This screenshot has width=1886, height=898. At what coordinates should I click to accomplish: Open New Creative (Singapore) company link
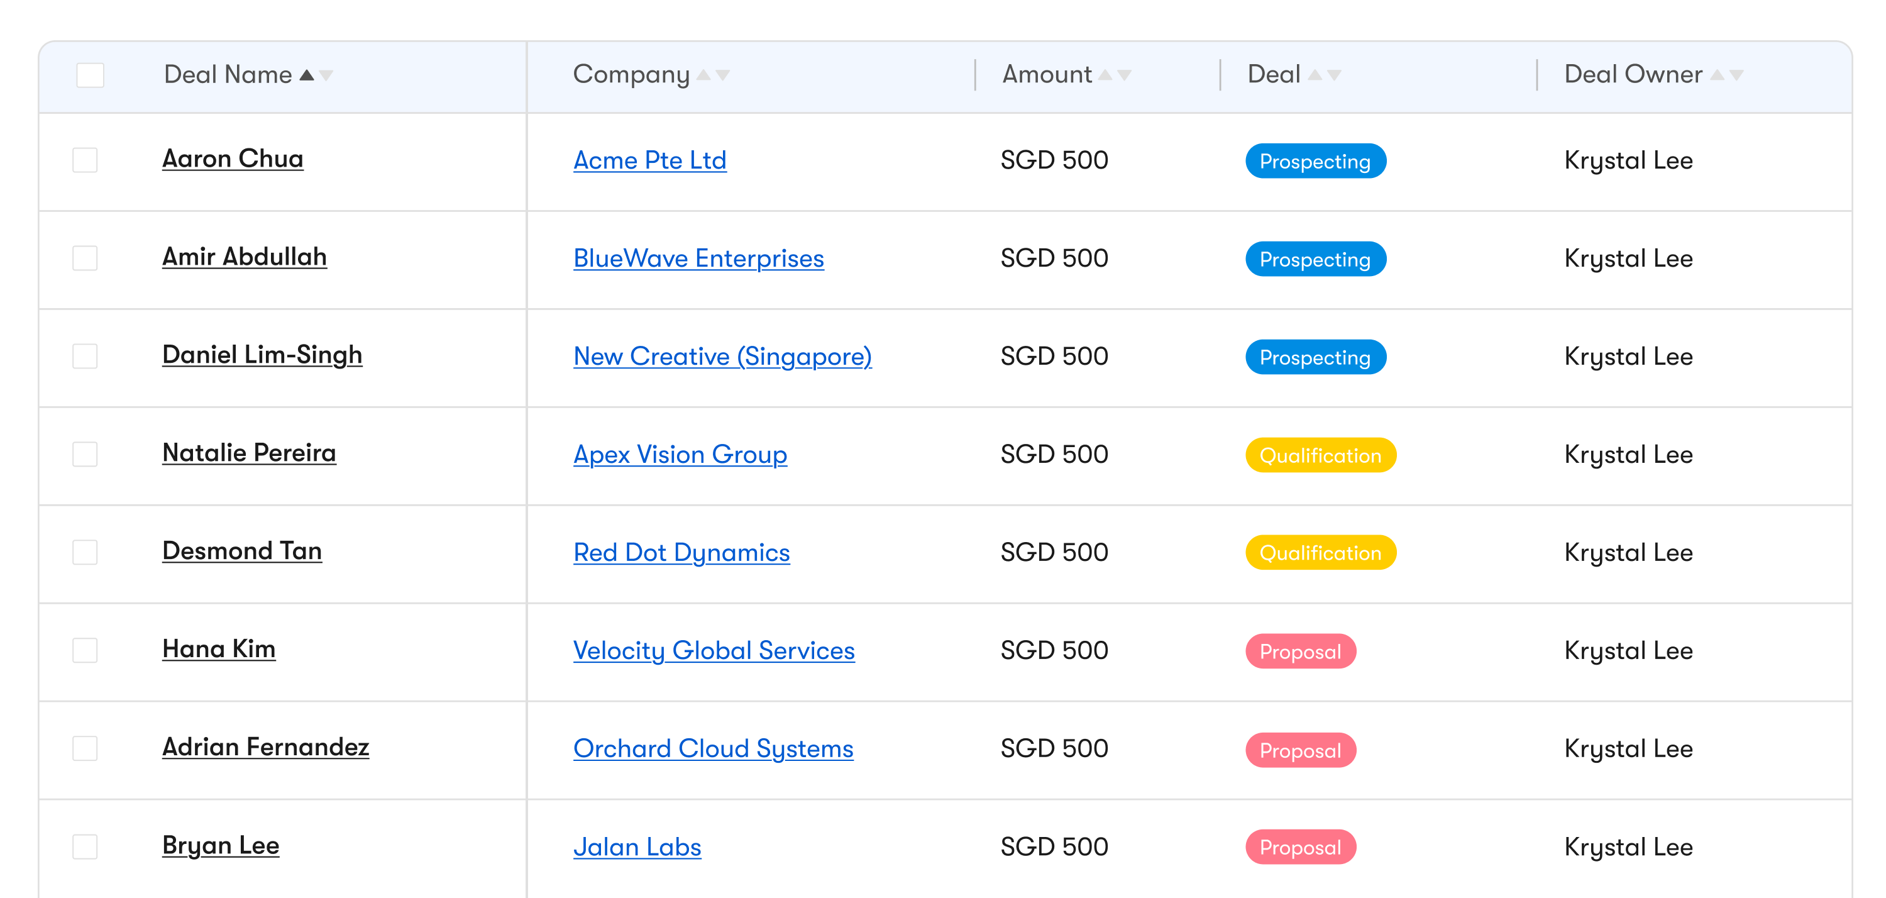[722, 357]
